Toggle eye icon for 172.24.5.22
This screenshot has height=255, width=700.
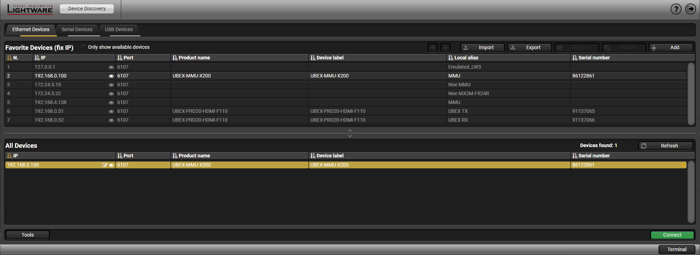coord(111,94)
